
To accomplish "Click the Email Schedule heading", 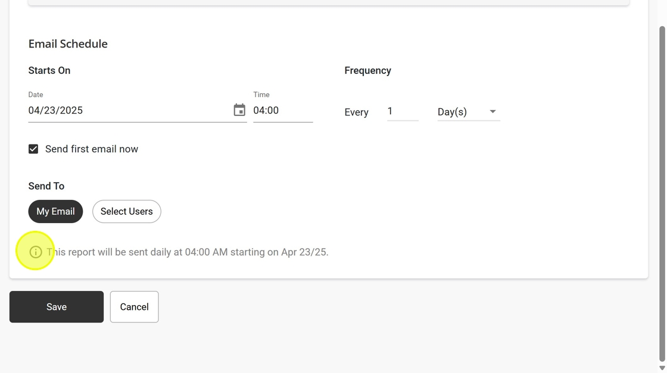I will 68,44.
